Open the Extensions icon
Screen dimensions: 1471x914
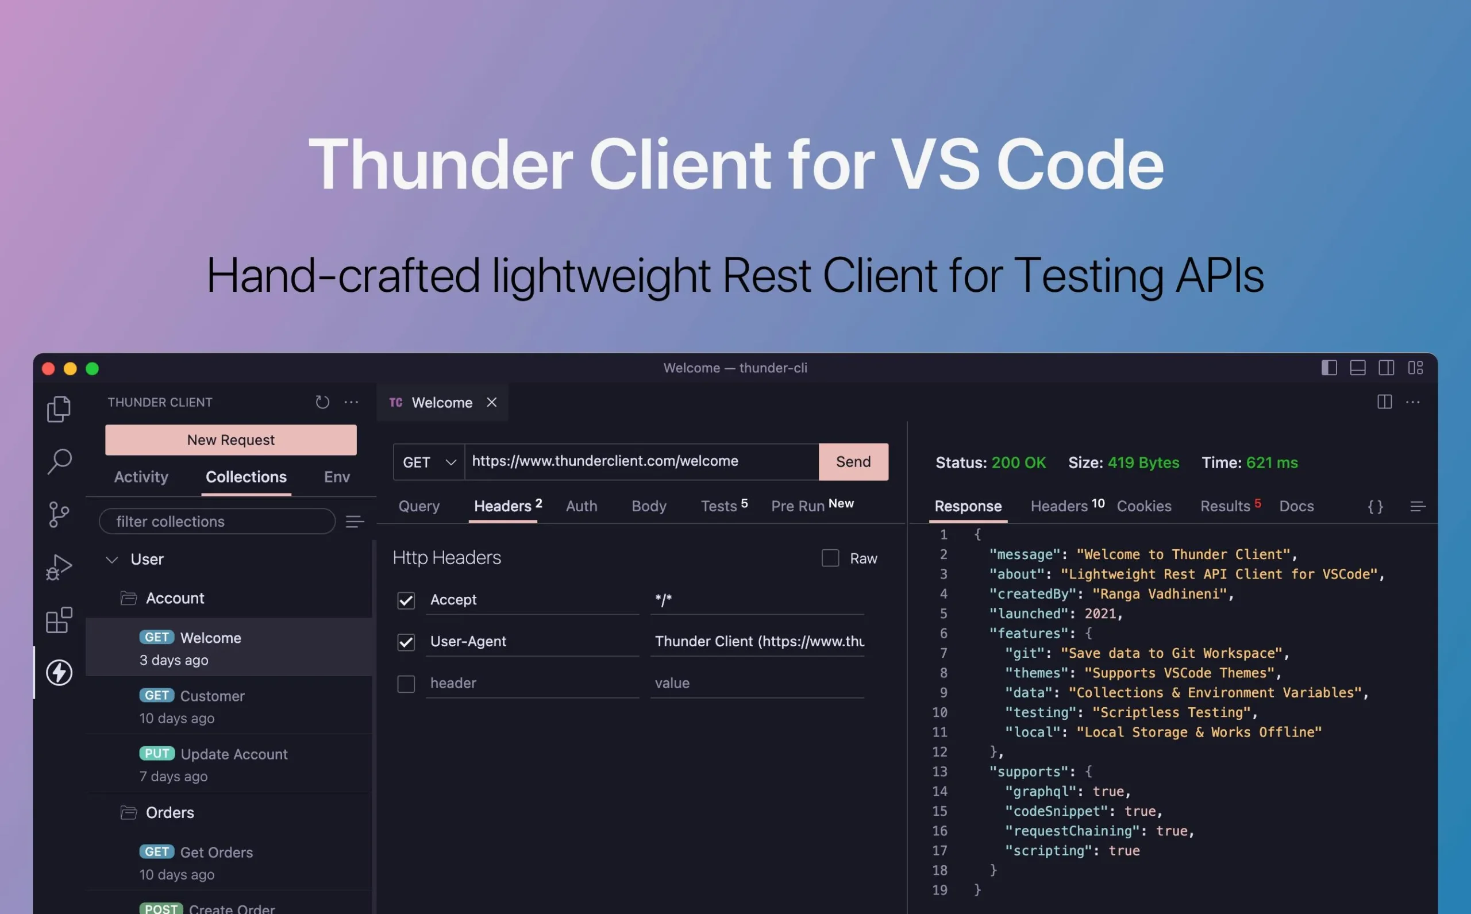(59, 620)
